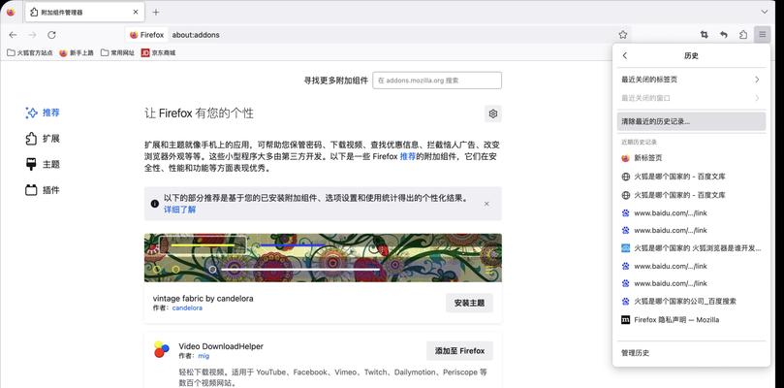The image size is (784, 388).
Task: Open a new tab with plus button
Action: tap(156, 12)
